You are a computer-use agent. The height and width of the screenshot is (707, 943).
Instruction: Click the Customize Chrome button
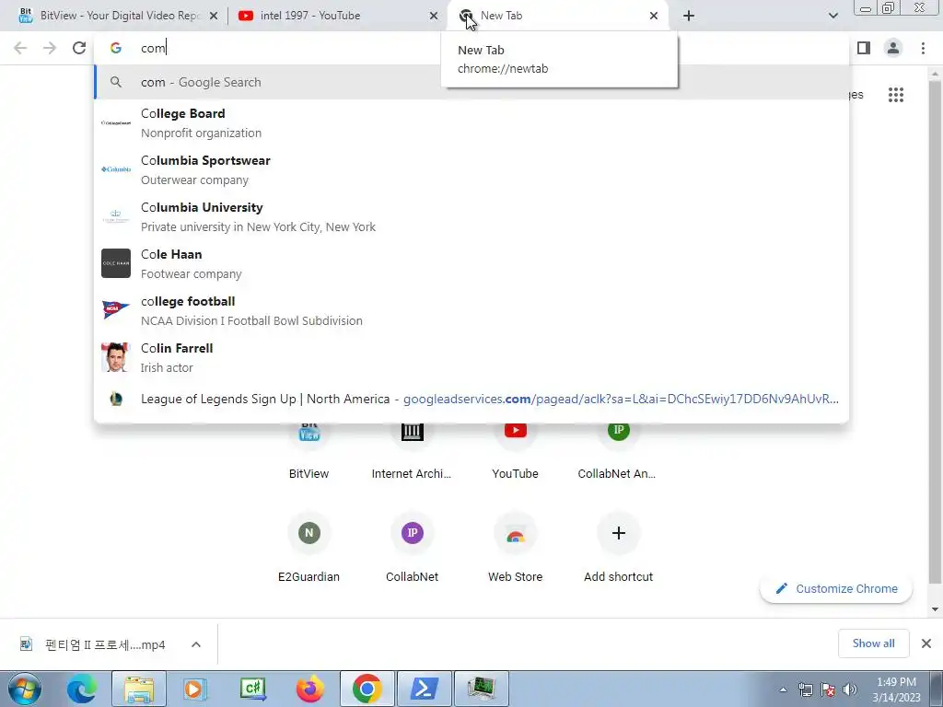[836, 588]
